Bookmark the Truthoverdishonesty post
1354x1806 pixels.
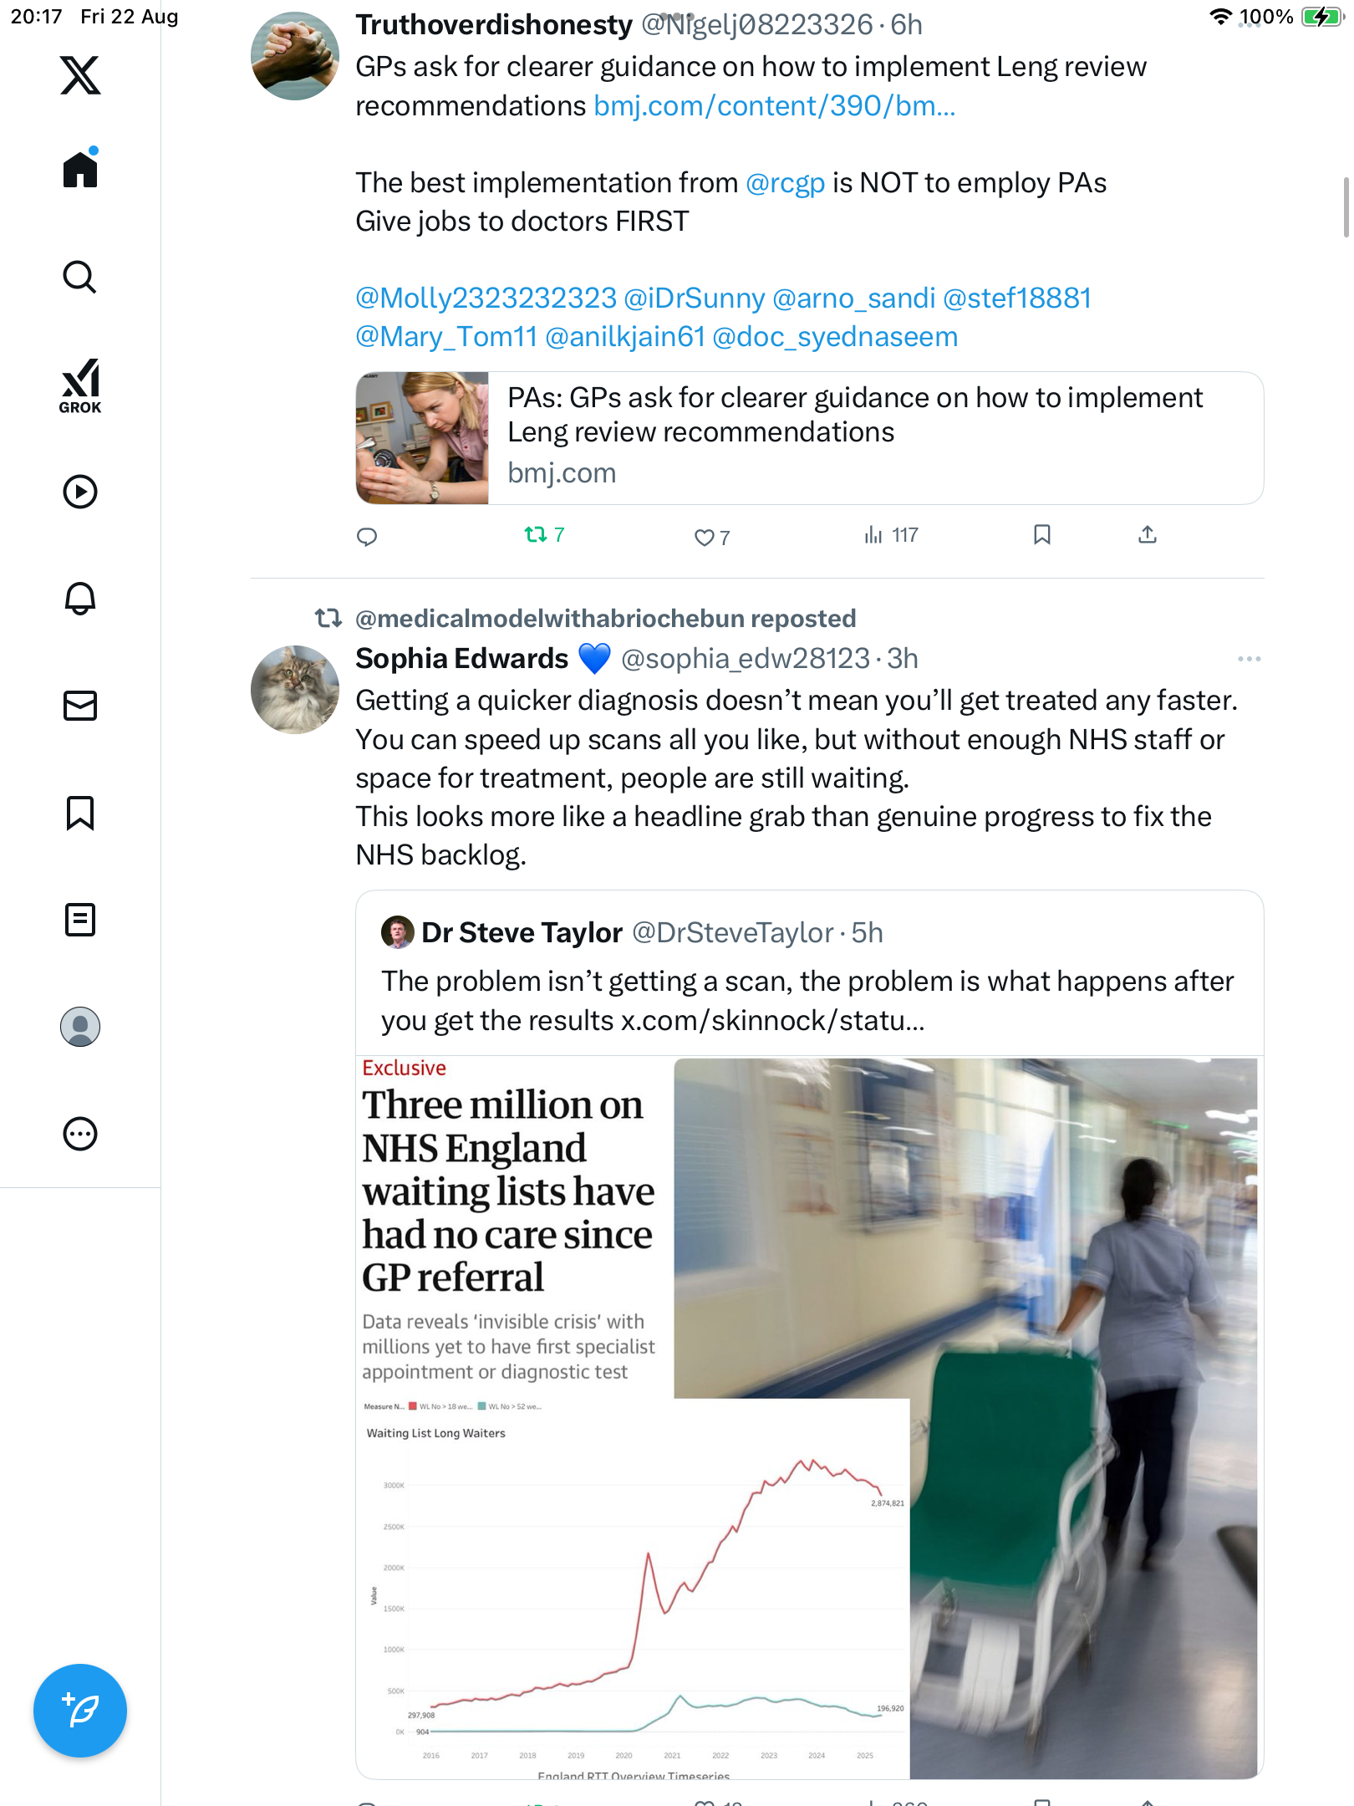point(1042,535)
